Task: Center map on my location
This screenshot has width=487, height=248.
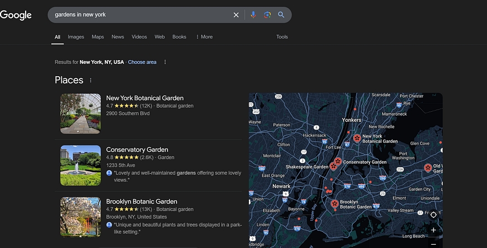Action: (433, 215)
